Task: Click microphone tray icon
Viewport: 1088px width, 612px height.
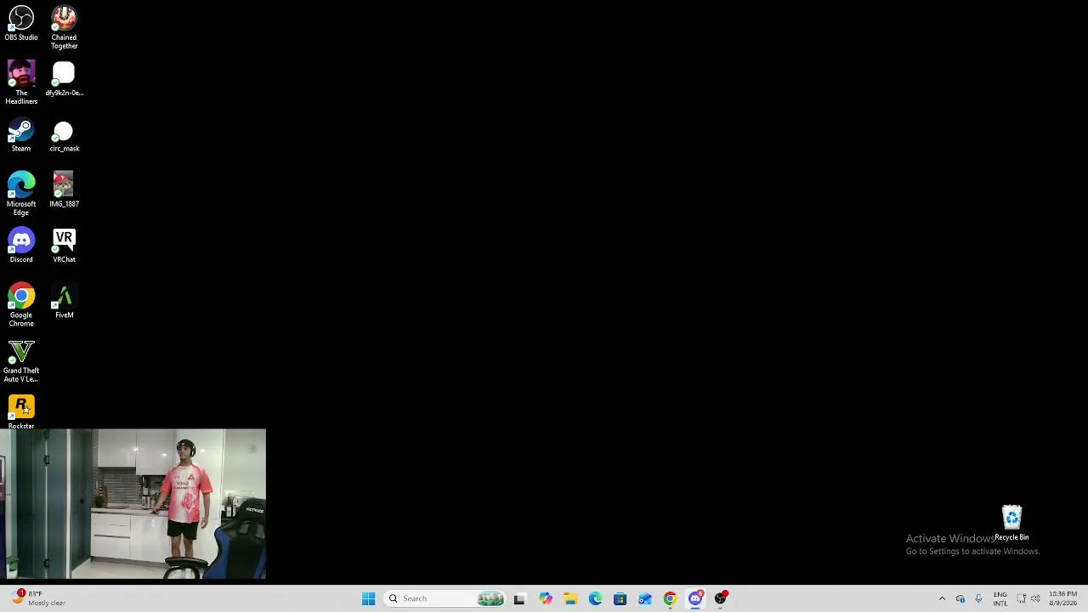Action: [x=978, y=598]
